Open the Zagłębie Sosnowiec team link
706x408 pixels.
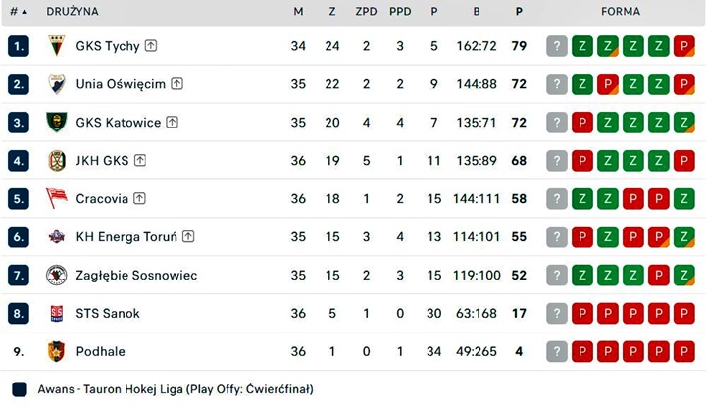tap(136, 276)
